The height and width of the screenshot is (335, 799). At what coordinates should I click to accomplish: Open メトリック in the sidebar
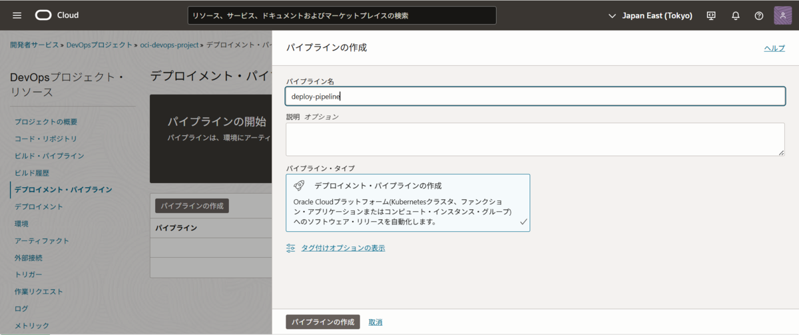[32, 326]
